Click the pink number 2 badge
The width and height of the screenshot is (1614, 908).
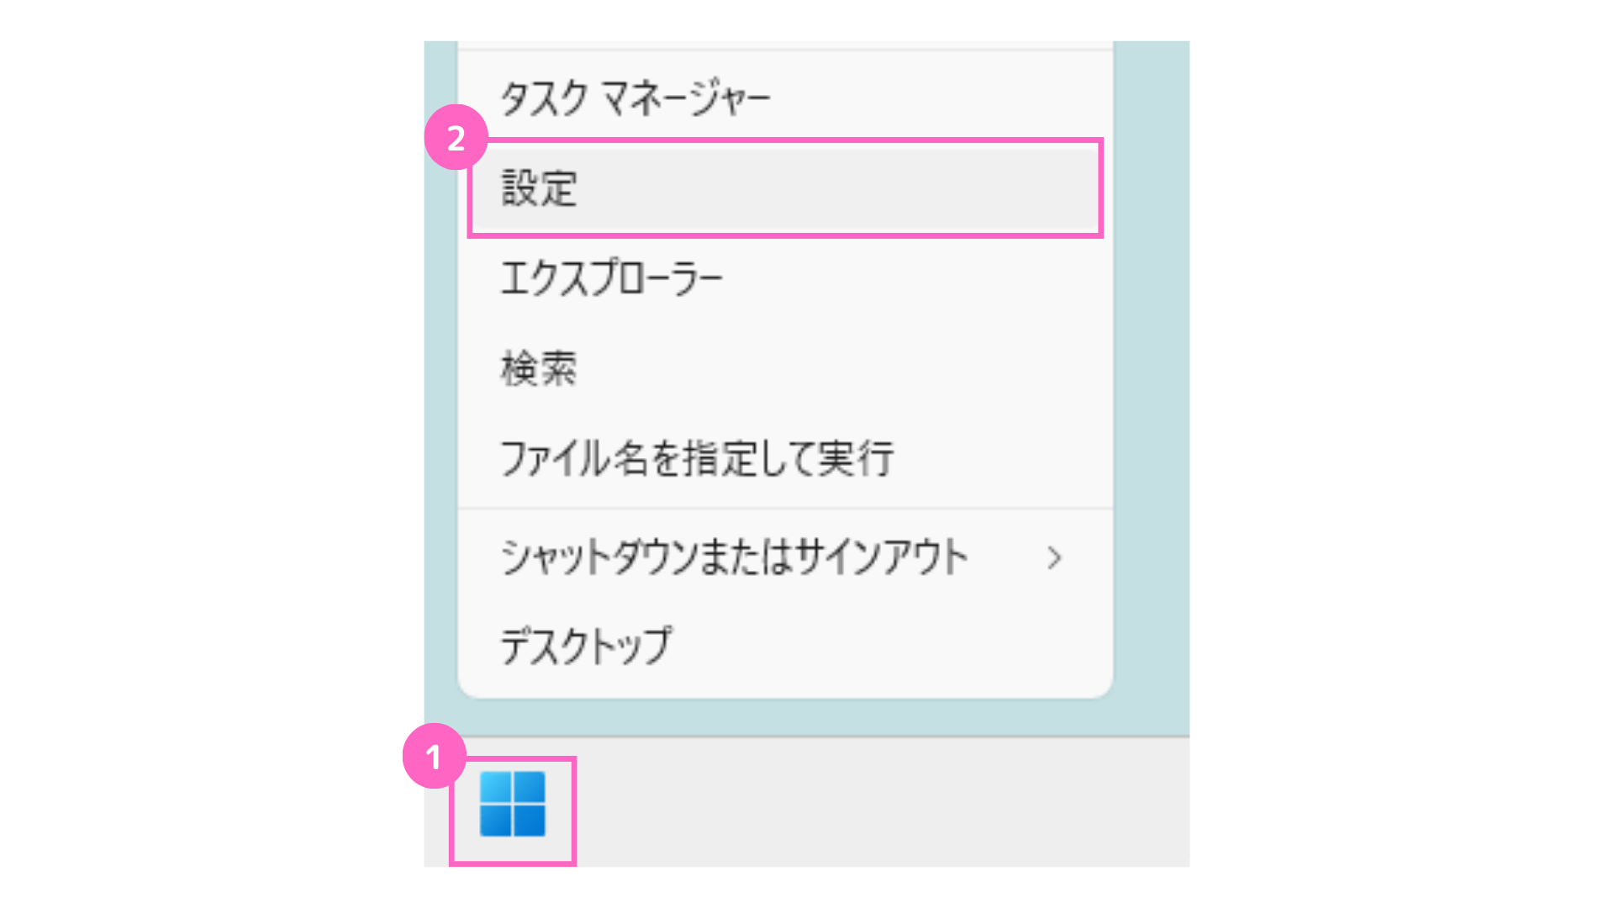456,138
